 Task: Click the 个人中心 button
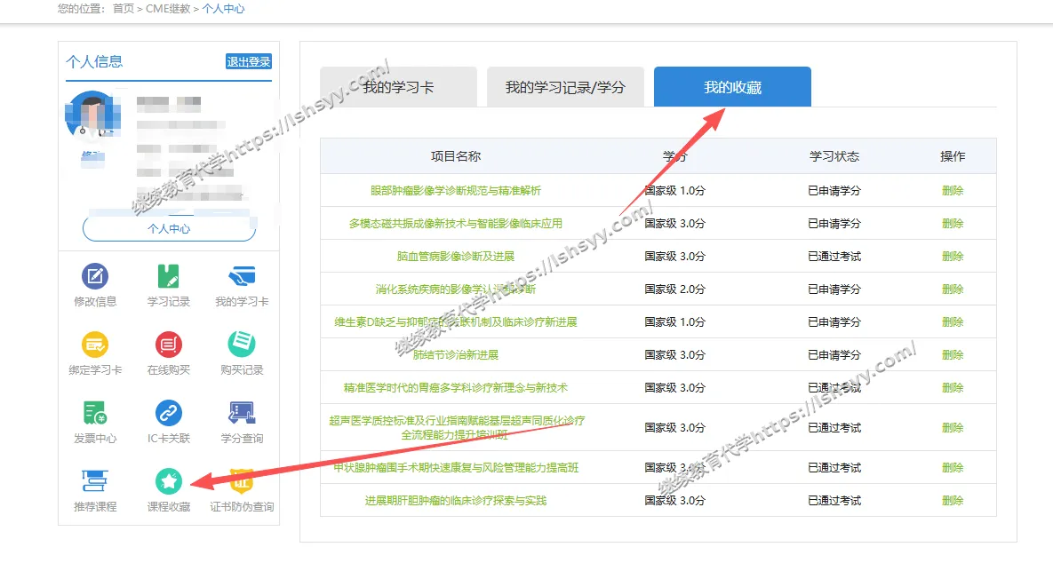169,229
